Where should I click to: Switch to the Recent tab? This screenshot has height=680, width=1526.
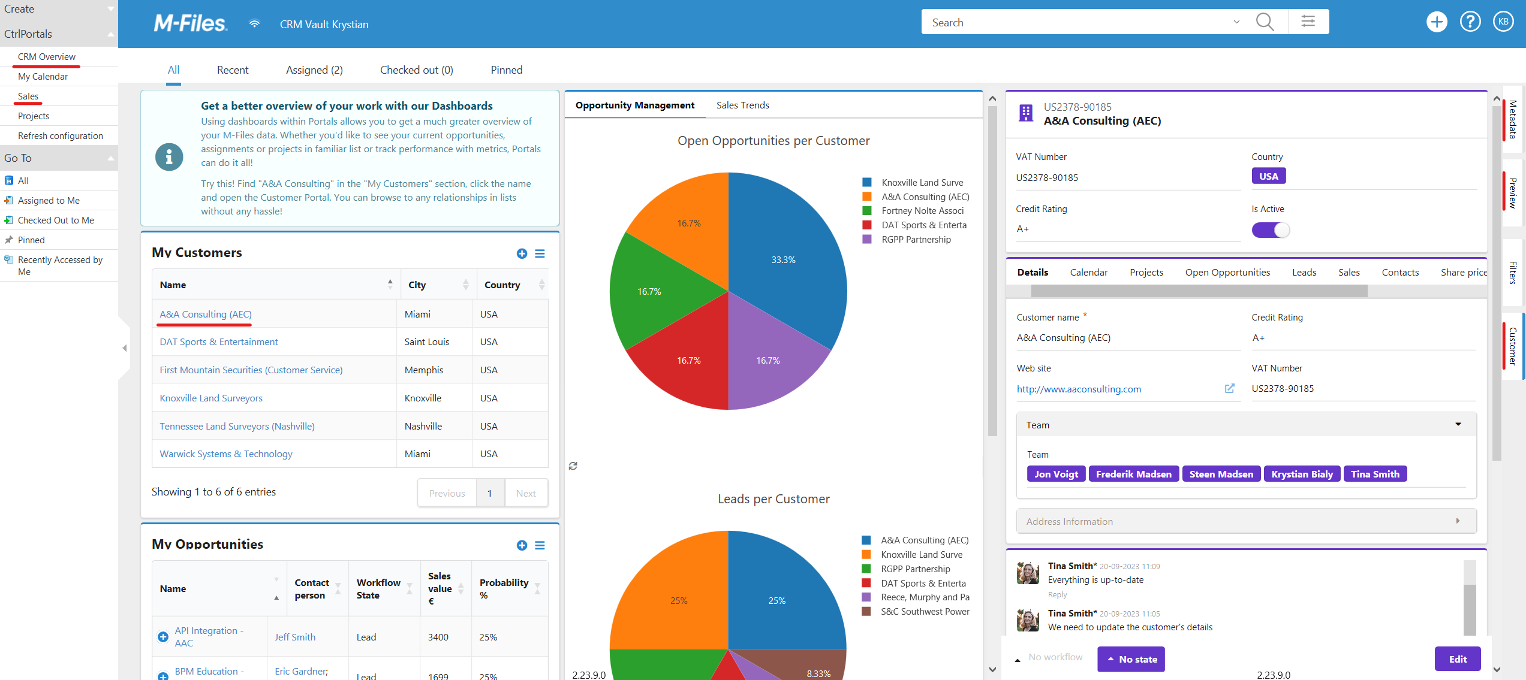coord(233,70)
